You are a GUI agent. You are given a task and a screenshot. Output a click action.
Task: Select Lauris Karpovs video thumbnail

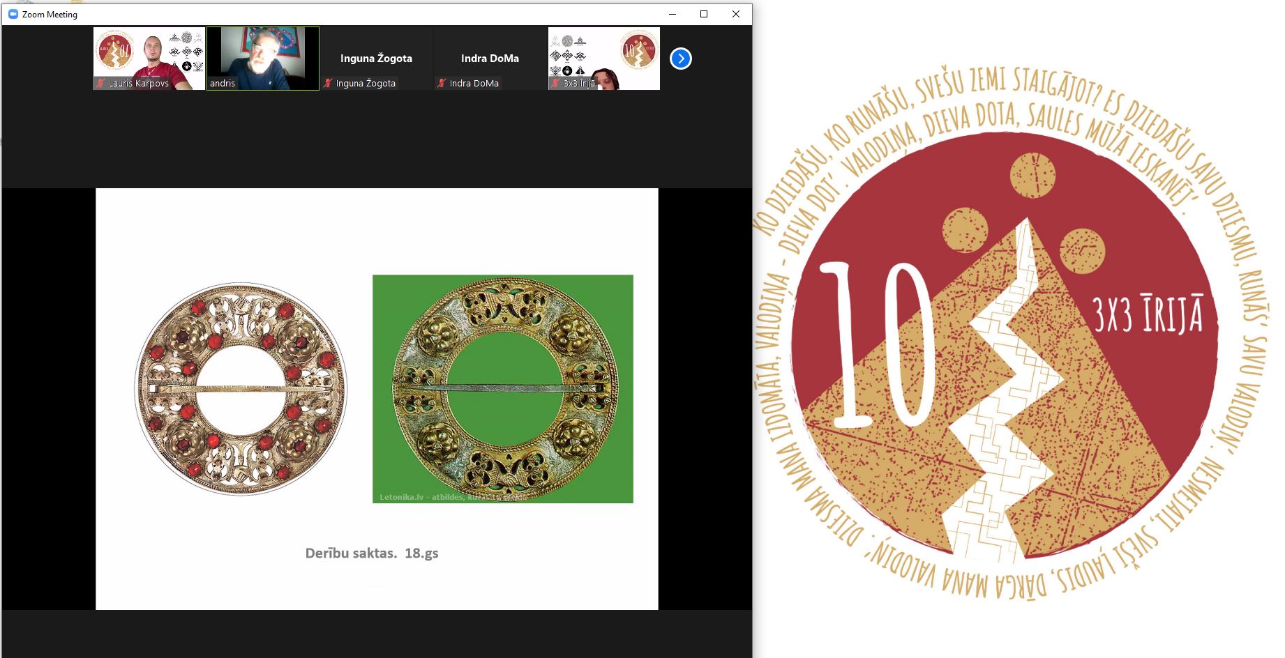pos(149,59)
